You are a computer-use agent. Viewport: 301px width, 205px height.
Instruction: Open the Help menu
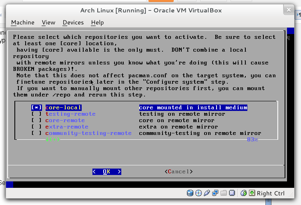97,23
